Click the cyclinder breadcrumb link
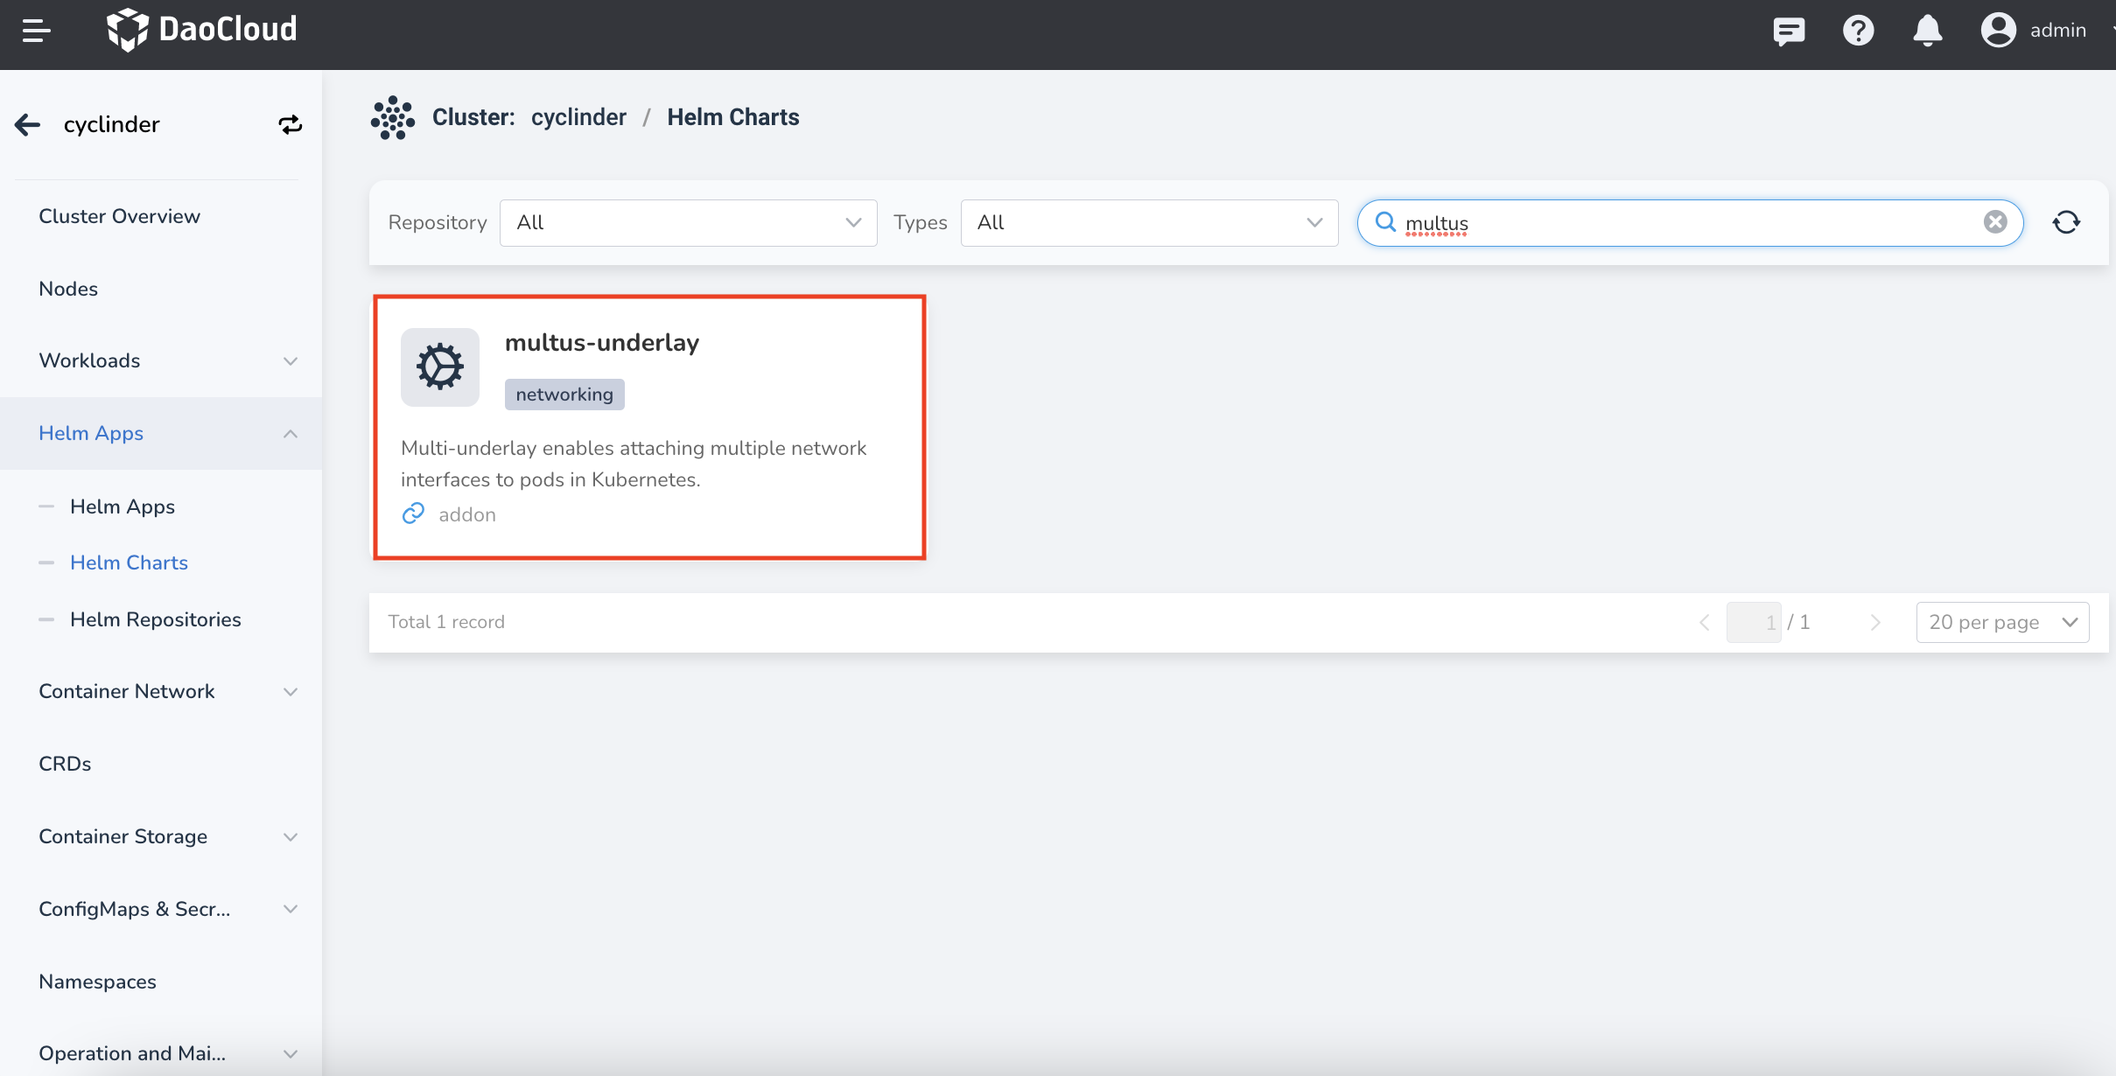 point(578,117)
